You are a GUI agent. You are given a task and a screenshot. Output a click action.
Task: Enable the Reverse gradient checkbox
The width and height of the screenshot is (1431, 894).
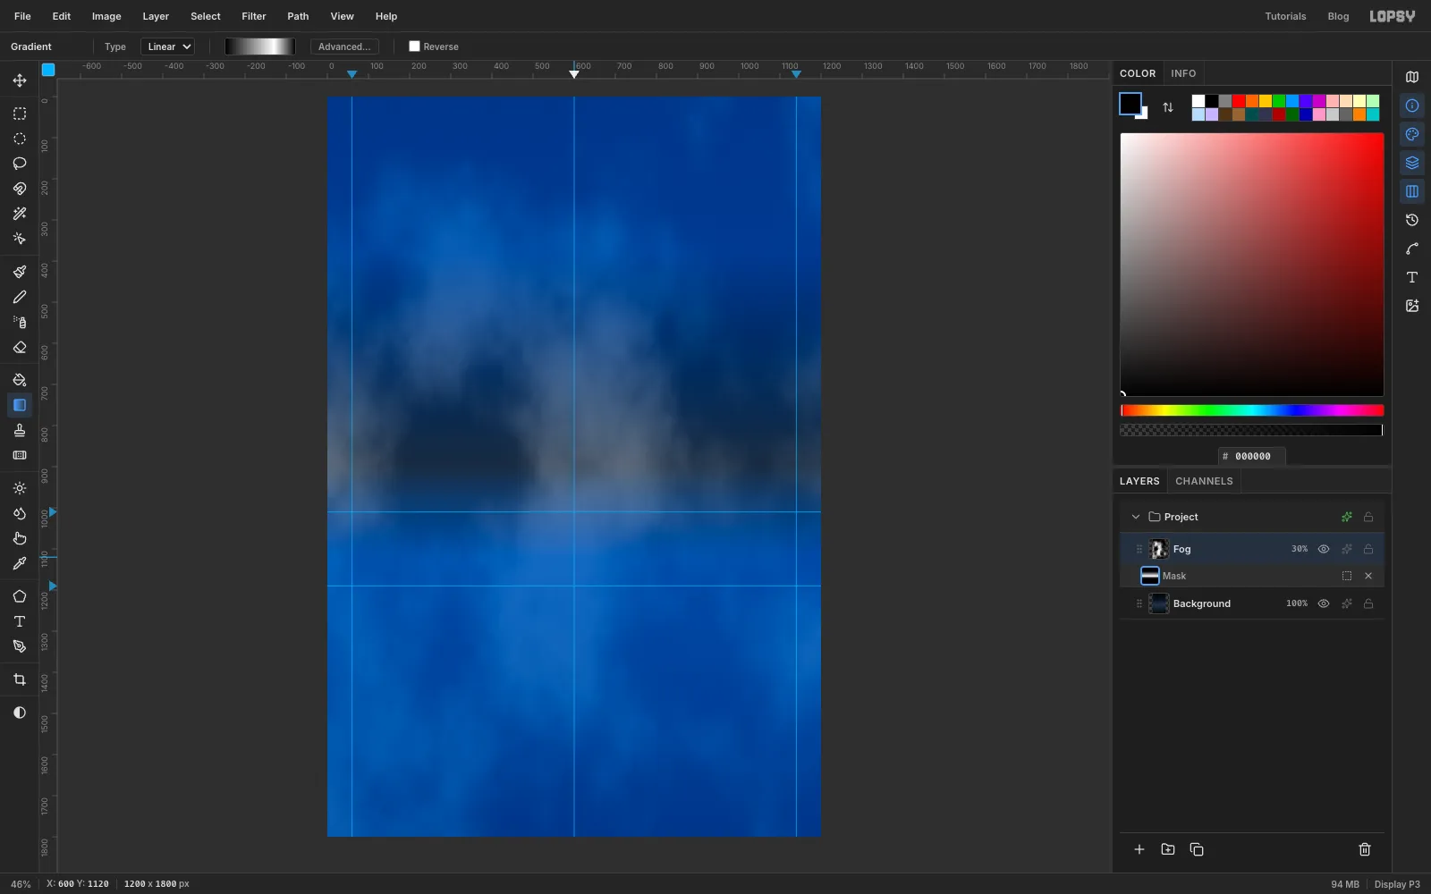[x=414, y=46]
